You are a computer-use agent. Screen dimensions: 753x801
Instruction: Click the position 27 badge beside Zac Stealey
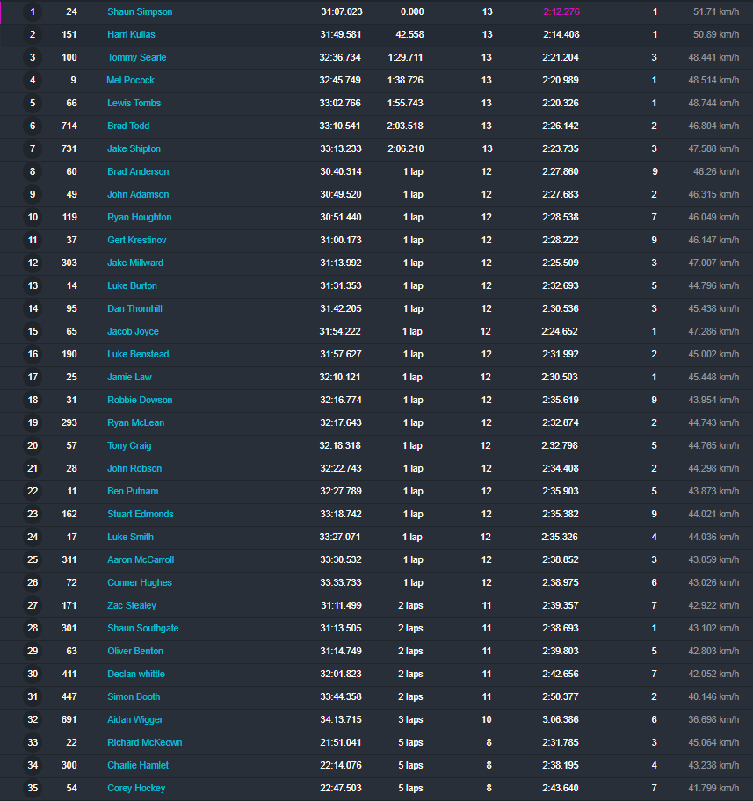point(33,606)
